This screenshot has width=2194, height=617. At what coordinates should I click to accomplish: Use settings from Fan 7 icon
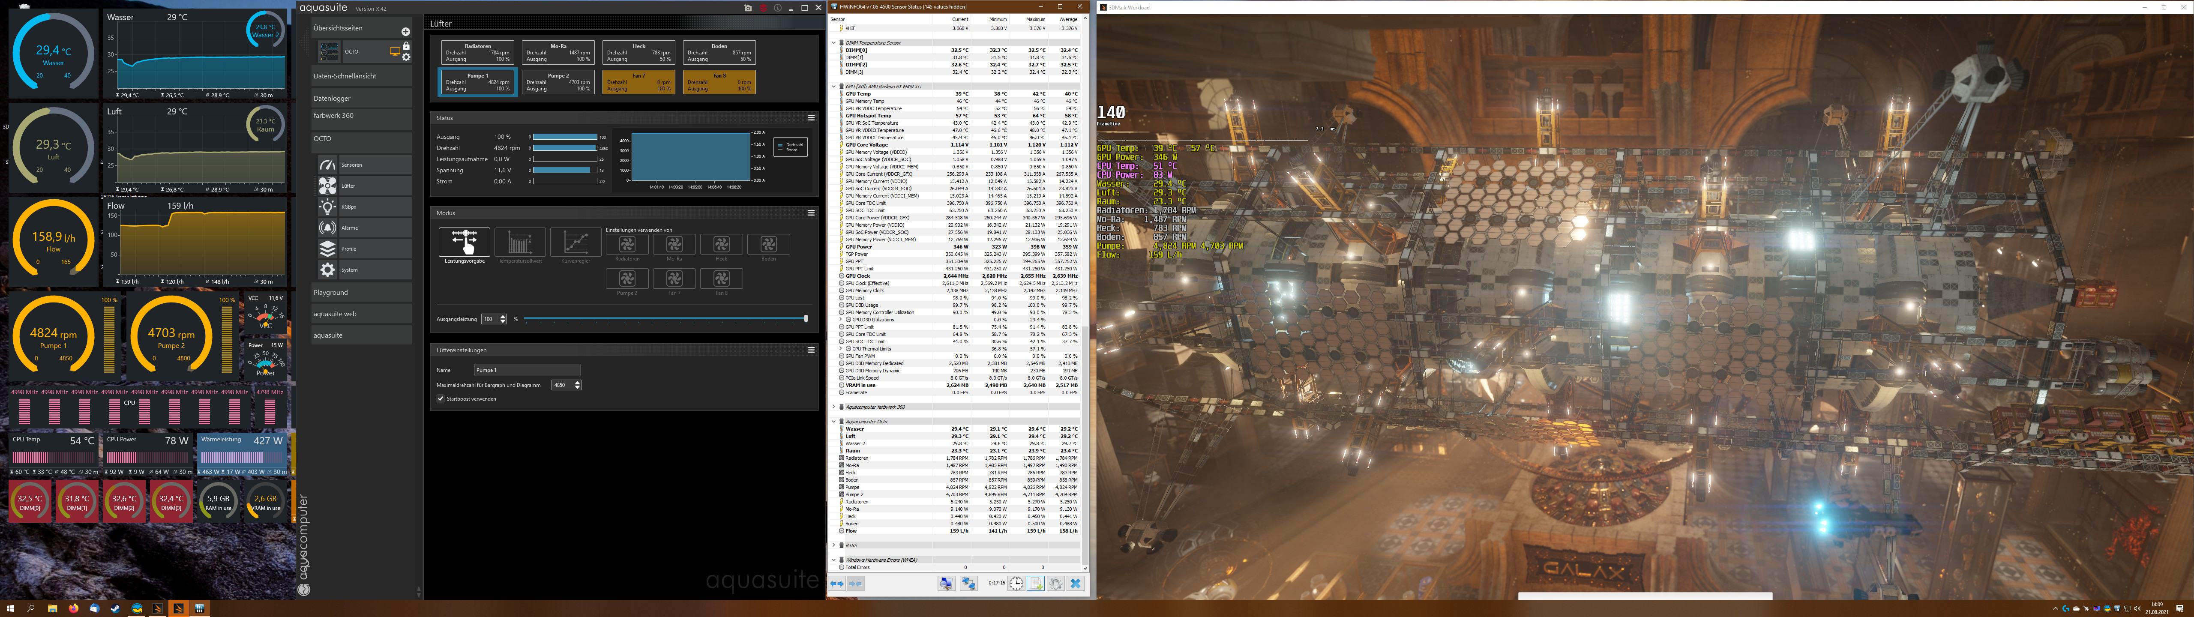pos(674,279)
